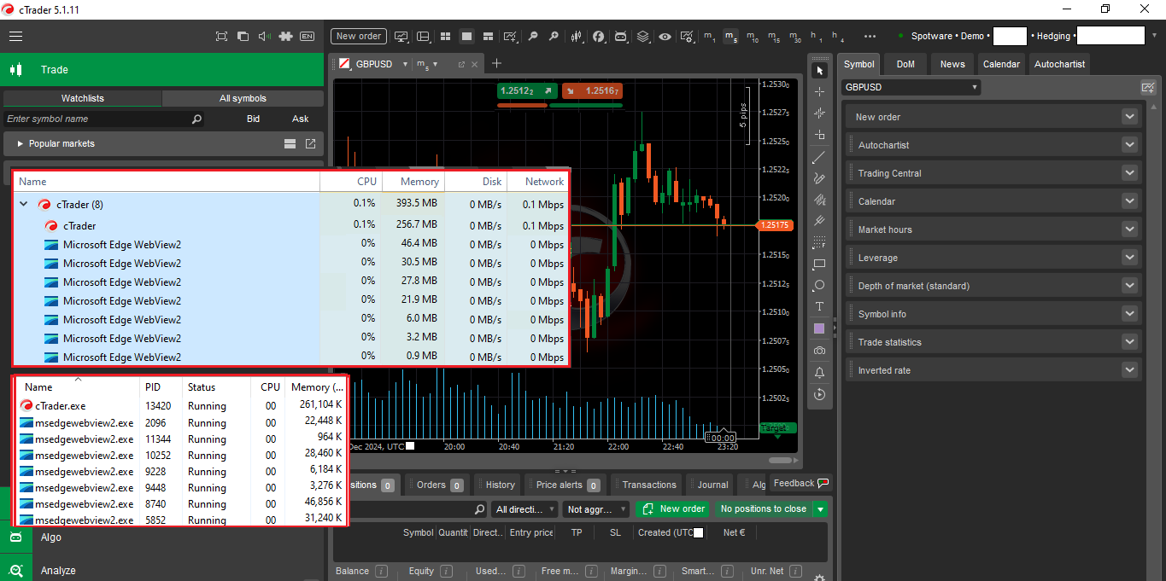
Task: Open the Not aggregated dropdown
Action: 595,509
